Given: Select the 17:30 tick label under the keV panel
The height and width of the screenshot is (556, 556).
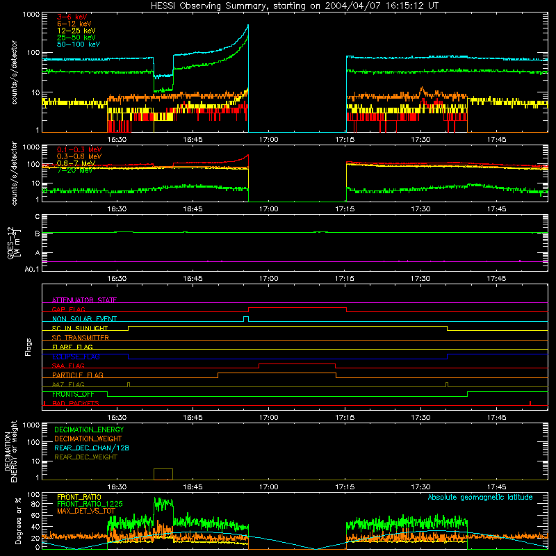Looking at the screenshot, I should 421,140.
